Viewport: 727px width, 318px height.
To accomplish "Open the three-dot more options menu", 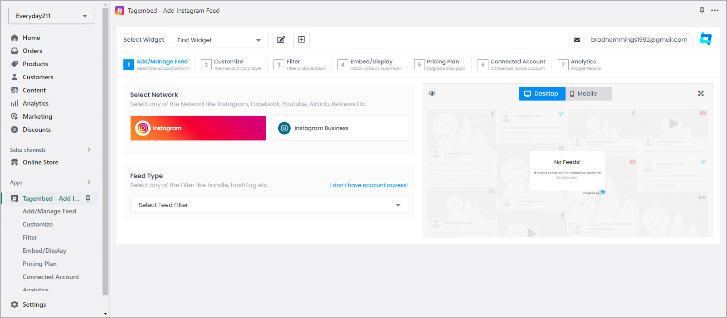I will (715, 10).
